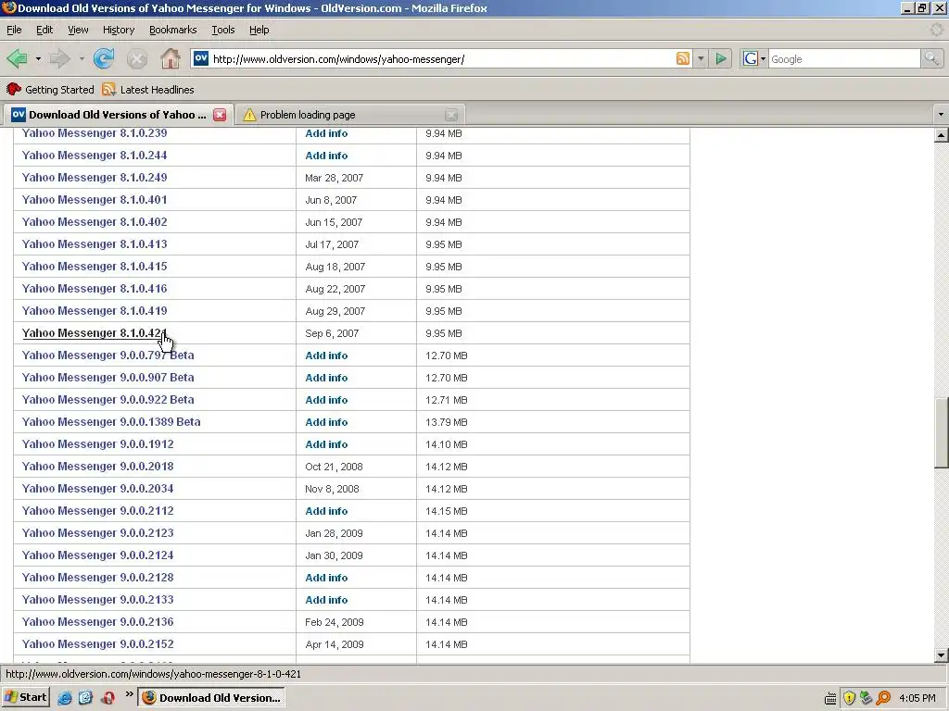Screen dimensions: 949x711
Task: Open the Home page icon
Action: pos(171,58)
